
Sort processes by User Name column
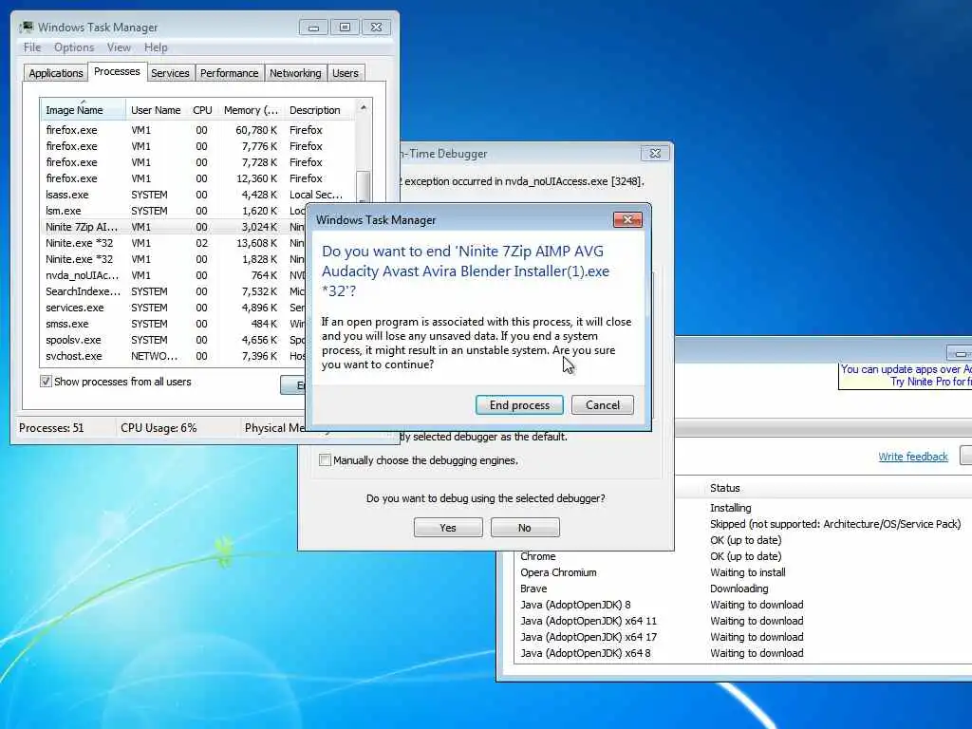pos(156,110)
